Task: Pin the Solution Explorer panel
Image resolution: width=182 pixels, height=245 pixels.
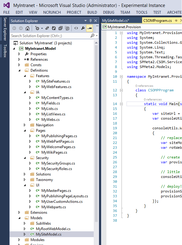Action: point(90,21)
